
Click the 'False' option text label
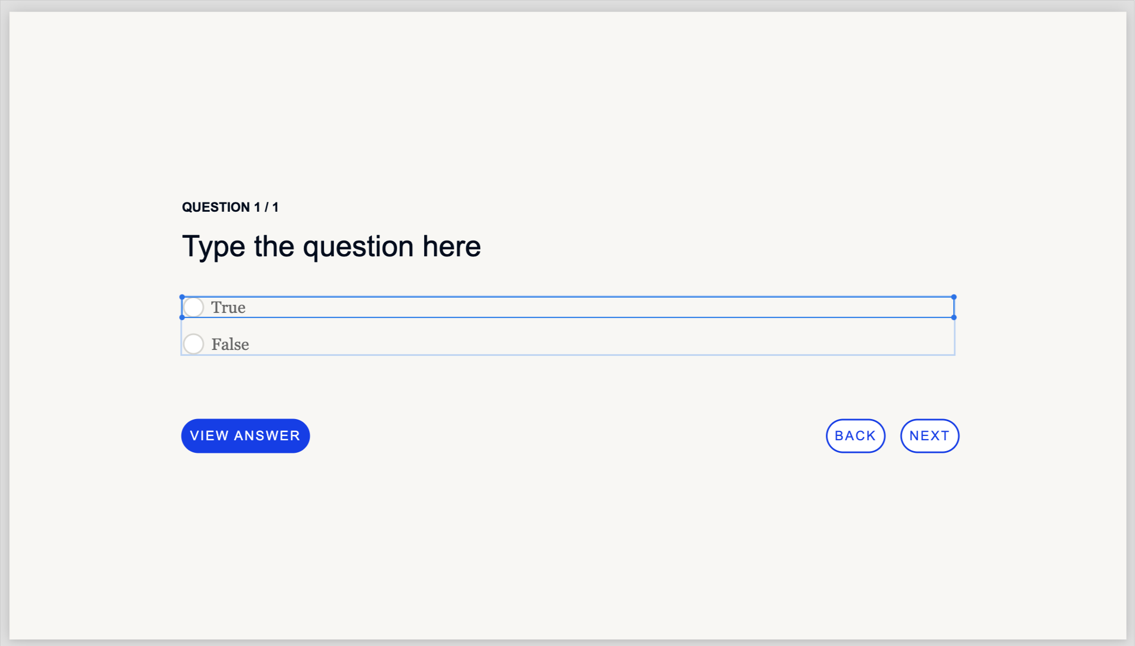pos(230,344)
